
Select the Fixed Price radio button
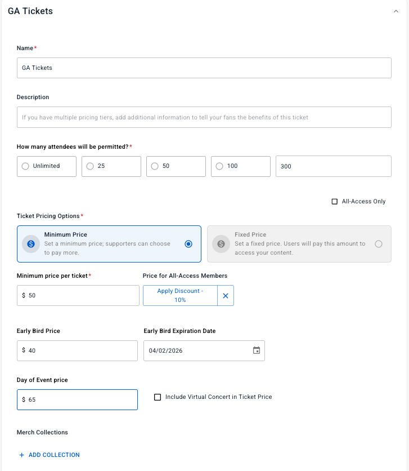(x=378, y=244)
